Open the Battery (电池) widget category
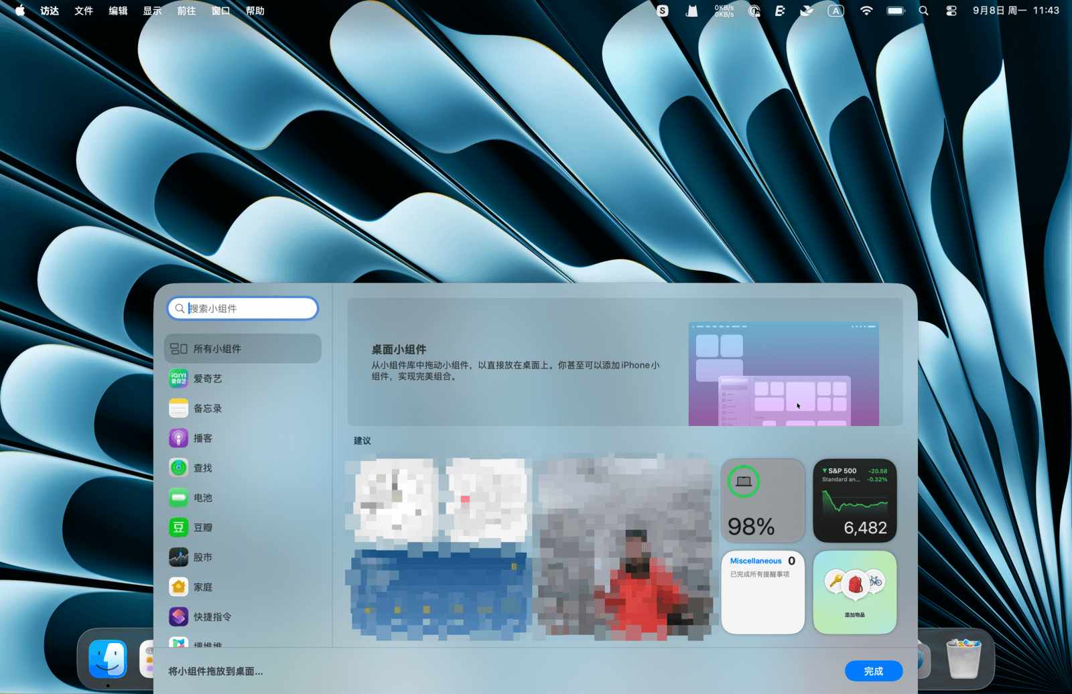The width and height of the screenshot is (1072, 694). point(202,498)
